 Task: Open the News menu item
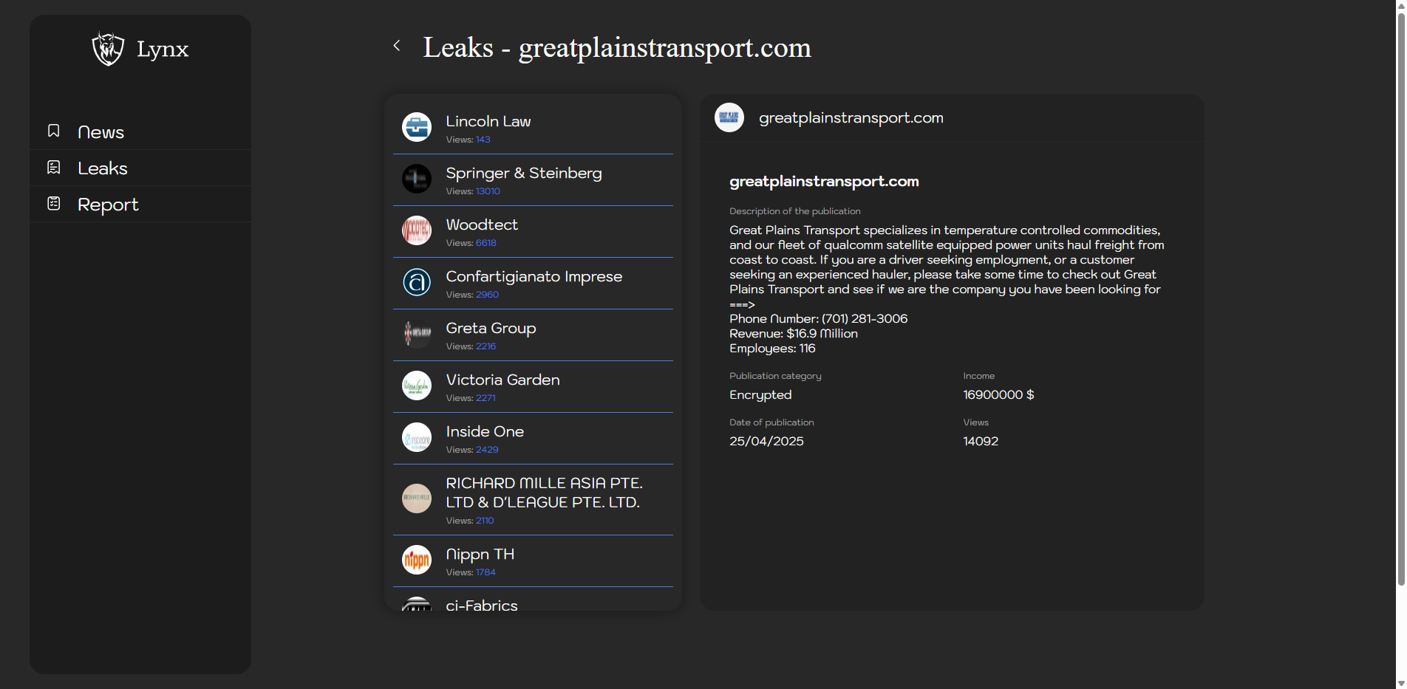point(100,132)
